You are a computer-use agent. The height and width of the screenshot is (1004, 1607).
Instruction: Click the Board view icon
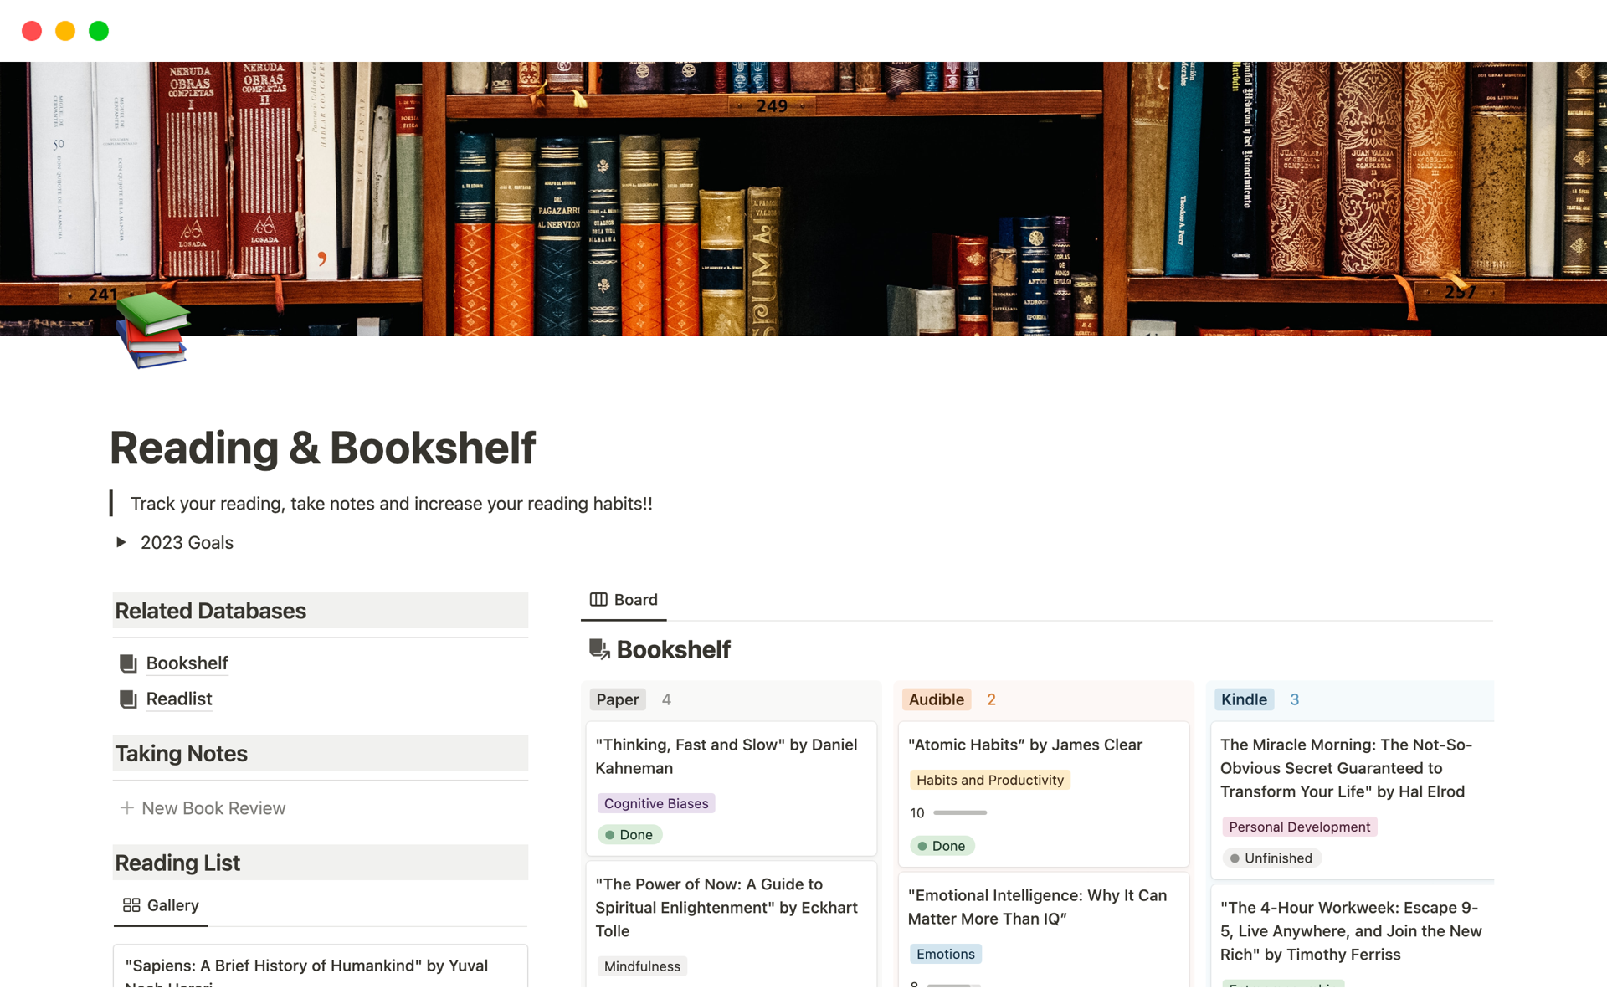tap(598, 599)
